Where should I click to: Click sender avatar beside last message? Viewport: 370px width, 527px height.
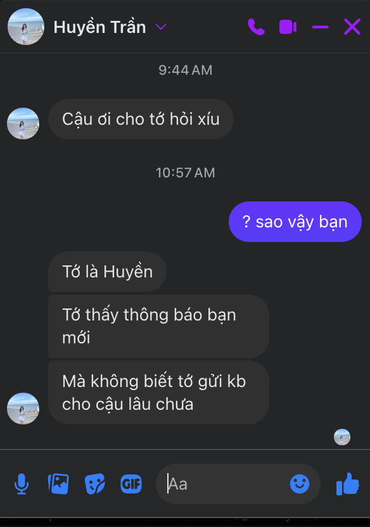pos(23,409)
